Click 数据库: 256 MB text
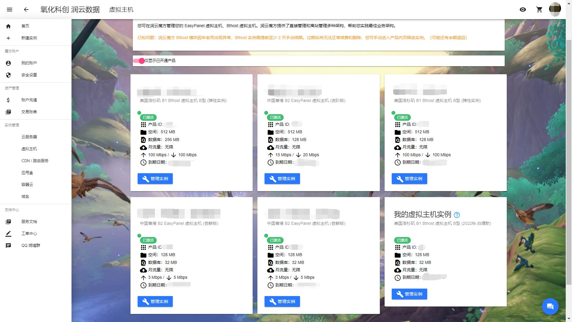 pyautogui.click(x=164, y=140)
